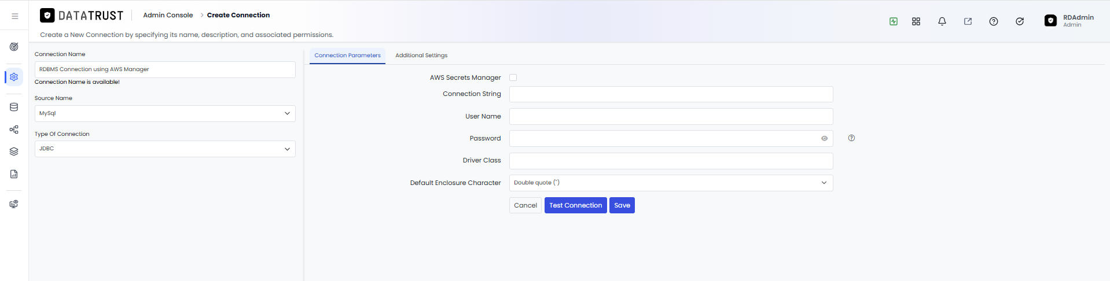Screen dimensions: 1110x281
Task: Click the Test Connection button
Action: (x=576, y=205)
